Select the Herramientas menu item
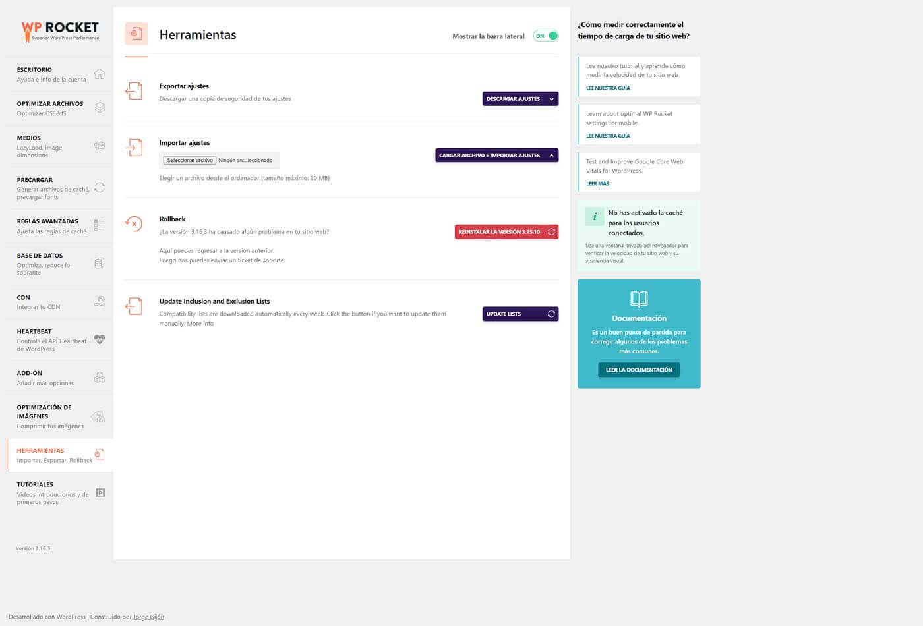This screenshot has width=923, height=626. 60,455
